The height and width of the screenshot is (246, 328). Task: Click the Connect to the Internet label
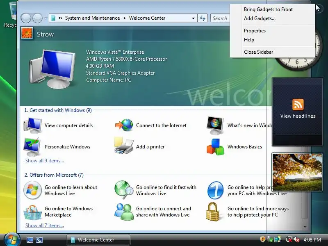[x=161, y=125]
